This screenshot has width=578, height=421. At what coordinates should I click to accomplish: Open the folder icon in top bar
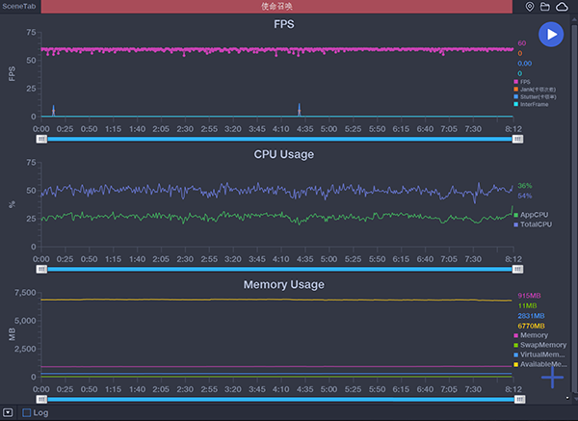pos(545,7)
